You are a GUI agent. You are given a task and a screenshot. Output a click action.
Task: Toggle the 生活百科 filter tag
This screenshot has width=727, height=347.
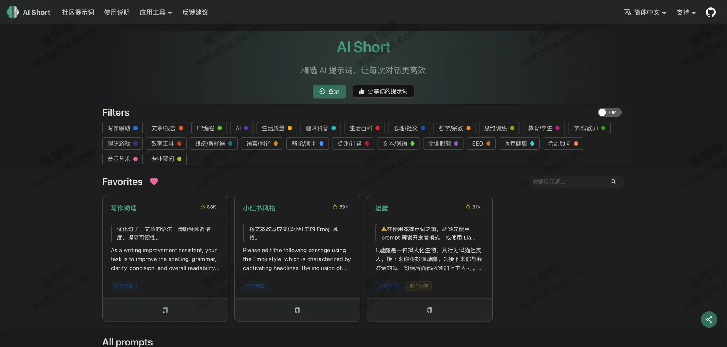(x=364, y=128)
